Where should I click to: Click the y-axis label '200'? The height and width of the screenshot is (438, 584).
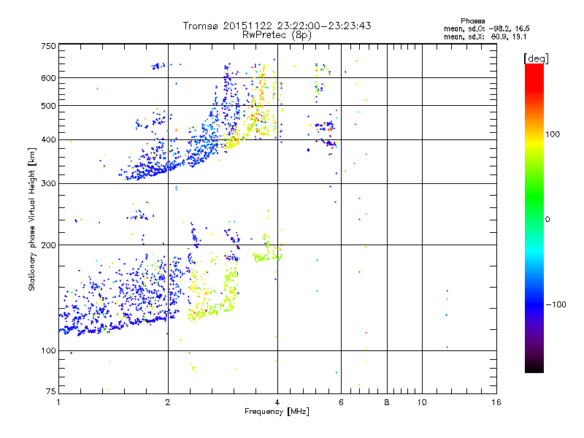[48, 245]
